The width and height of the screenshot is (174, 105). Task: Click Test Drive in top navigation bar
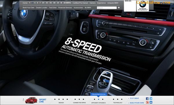tap(52, 8)
